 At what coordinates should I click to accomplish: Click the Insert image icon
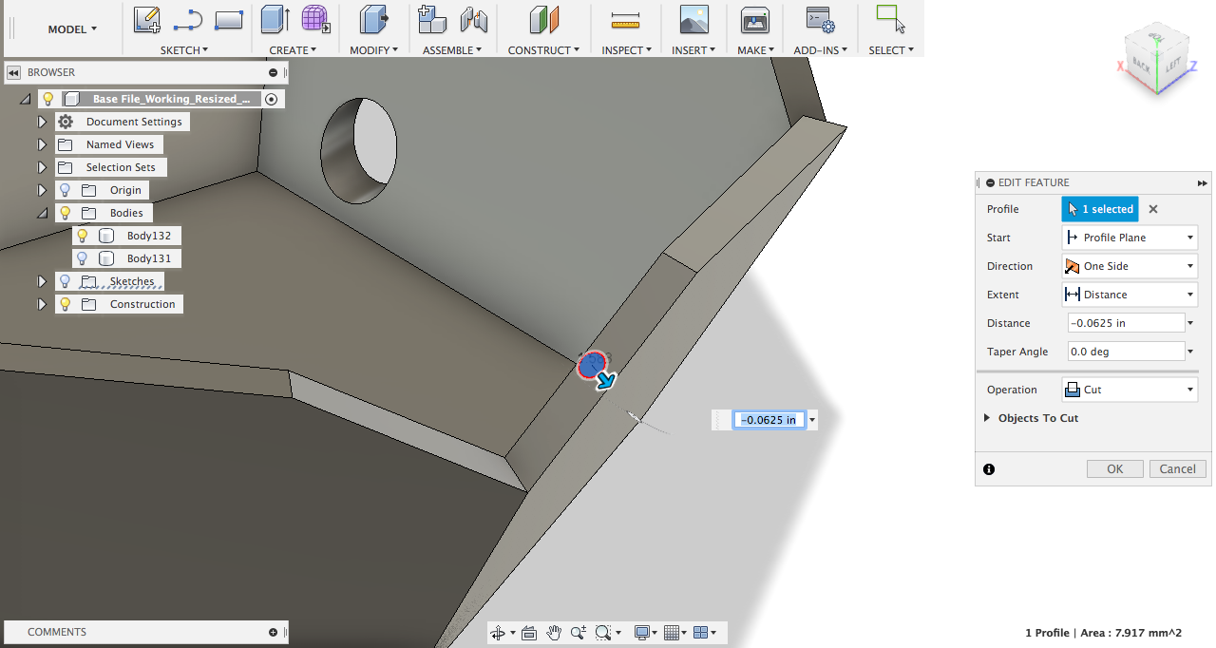pyautogui.click(x=694, y=19)
